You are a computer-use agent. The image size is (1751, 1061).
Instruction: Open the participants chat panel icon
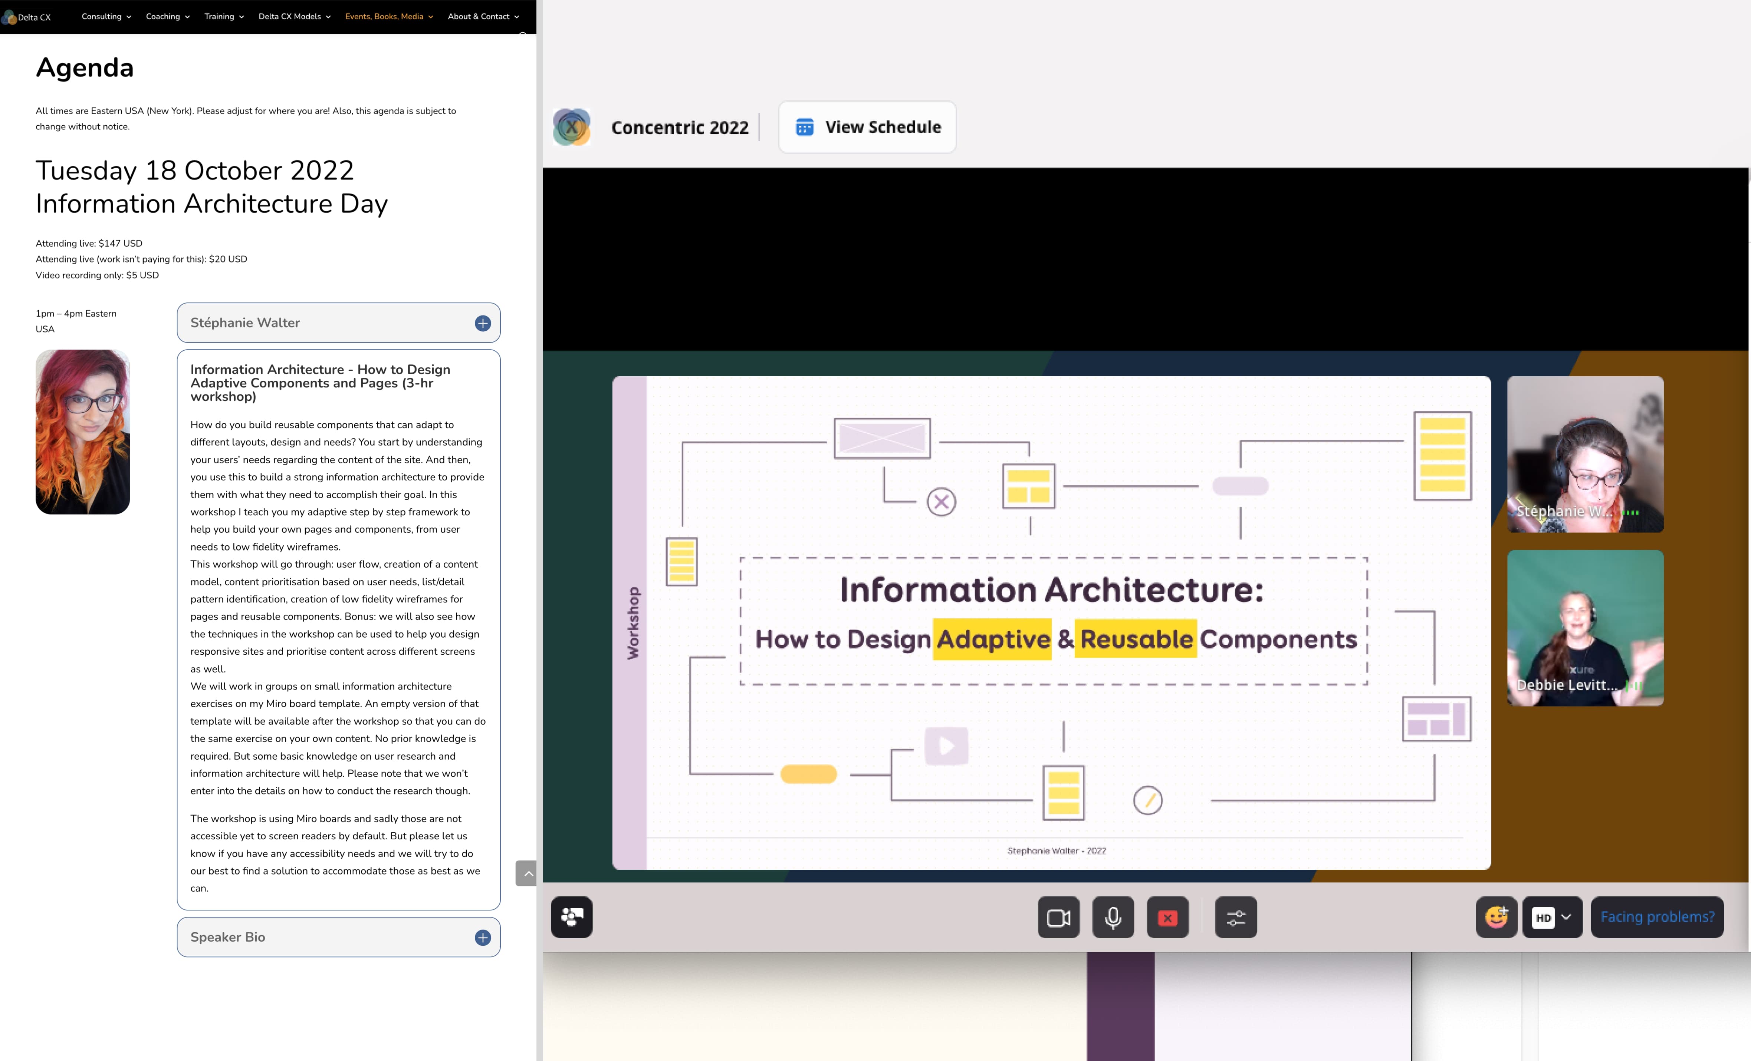pos(571,918)
